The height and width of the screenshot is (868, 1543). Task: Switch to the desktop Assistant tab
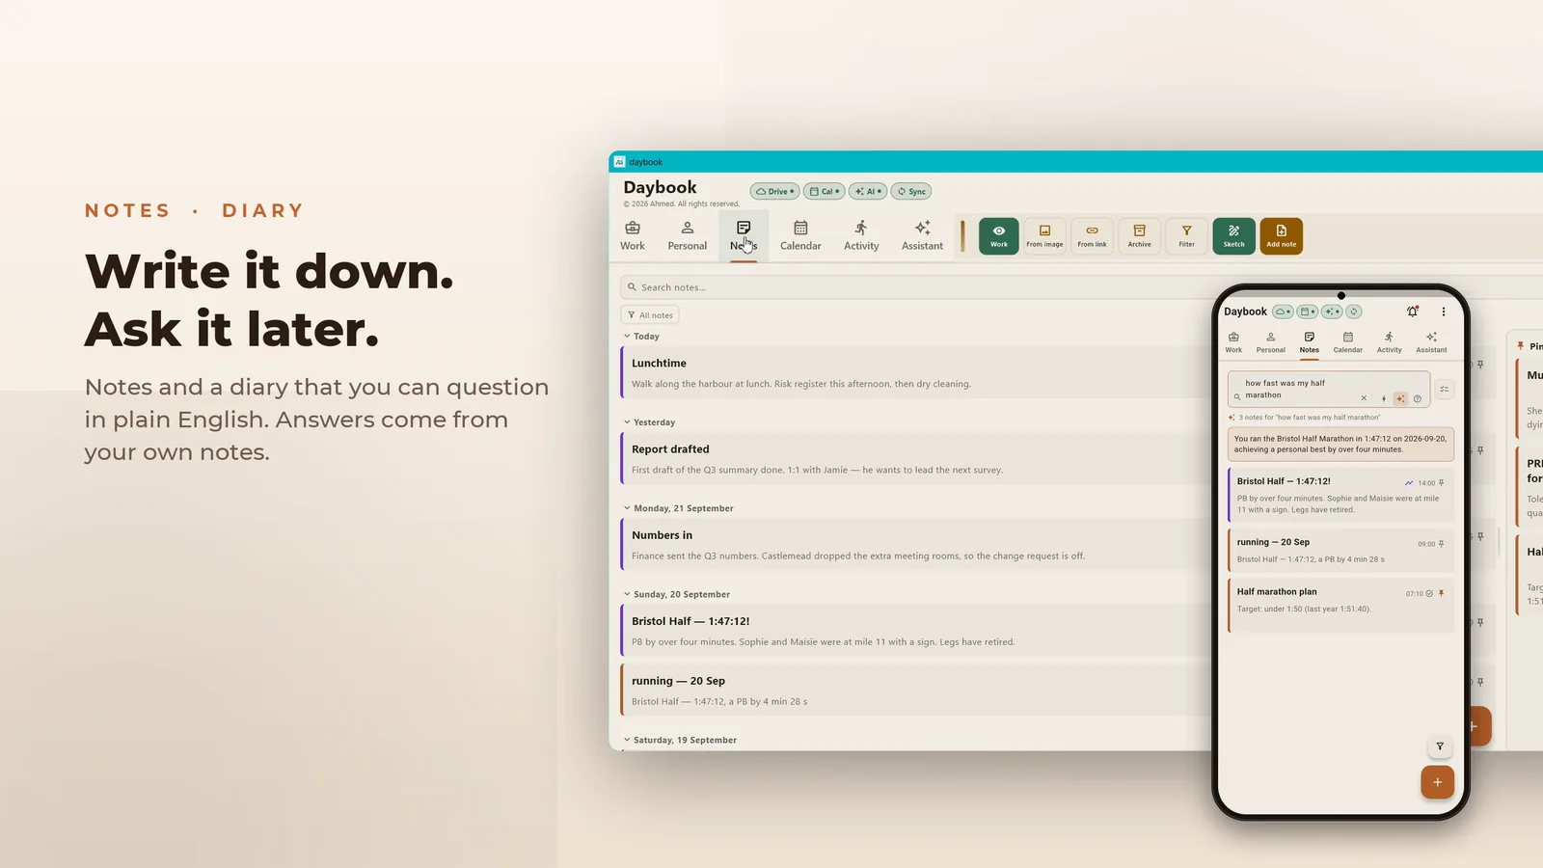coord(922,235)
